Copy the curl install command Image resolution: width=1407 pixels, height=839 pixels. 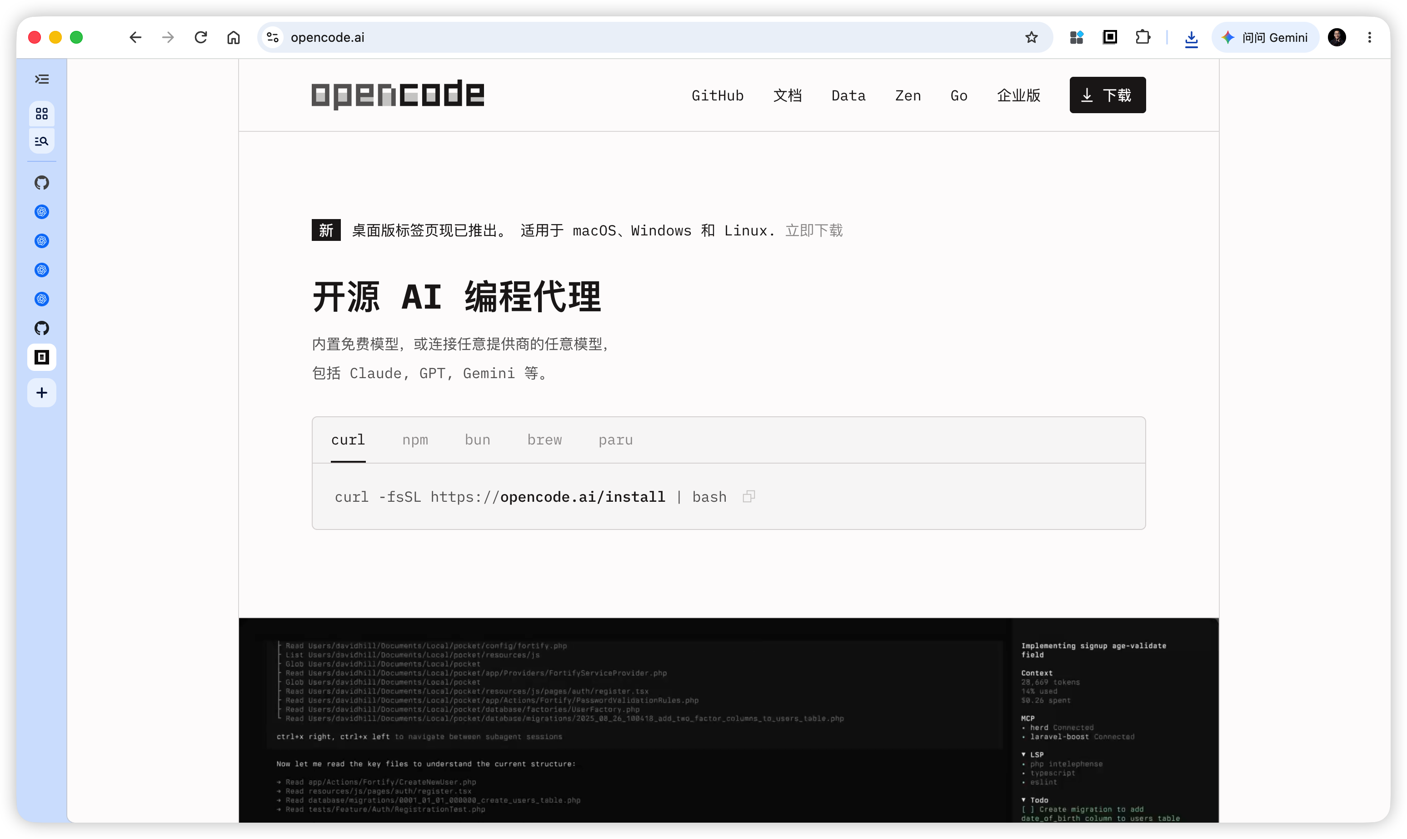click(749, 496)
